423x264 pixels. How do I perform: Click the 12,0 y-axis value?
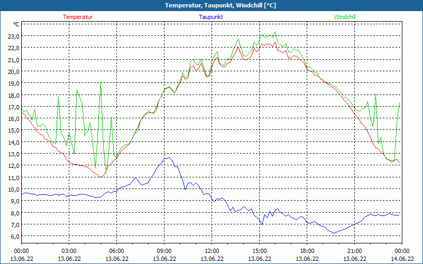pyautogui.click(x=14, y=166)
